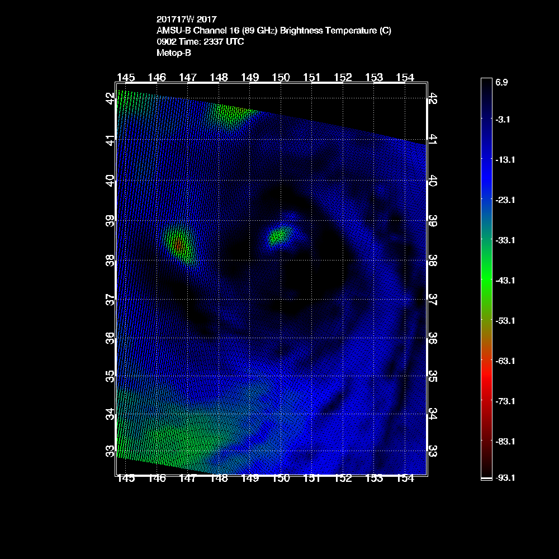Click the colorbar label "-3.1"

503,120
